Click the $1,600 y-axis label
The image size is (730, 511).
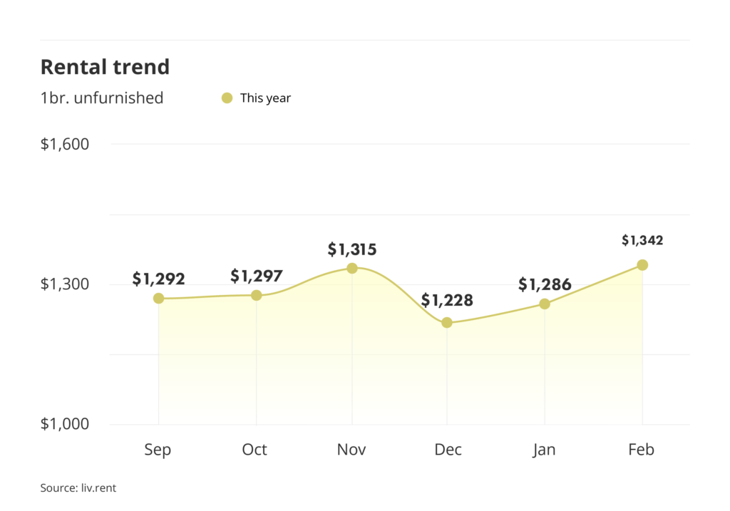[65, 145]
